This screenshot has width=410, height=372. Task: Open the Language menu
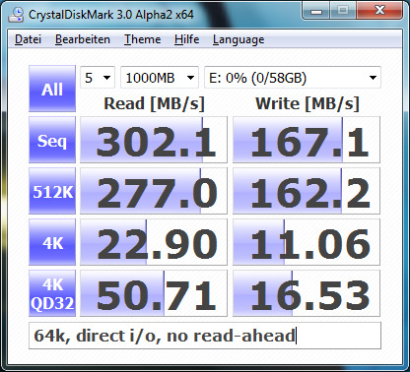239,39
